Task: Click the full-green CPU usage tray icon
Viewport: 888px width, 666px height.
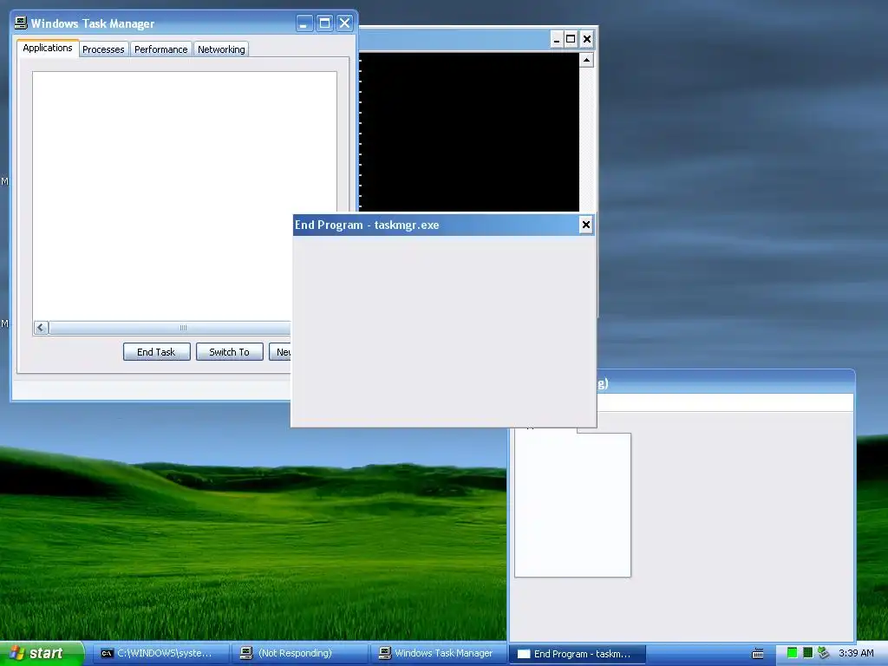Action: click(x=792, y=653)
